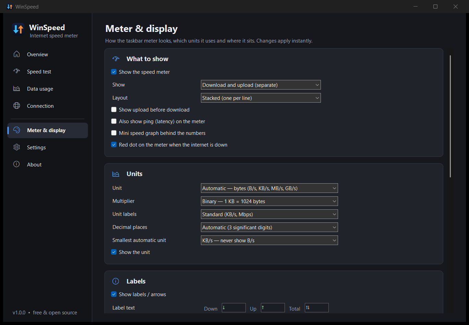Expand the Unit dropdown
The height and width of the screenshot is (325, 469).
269,188
